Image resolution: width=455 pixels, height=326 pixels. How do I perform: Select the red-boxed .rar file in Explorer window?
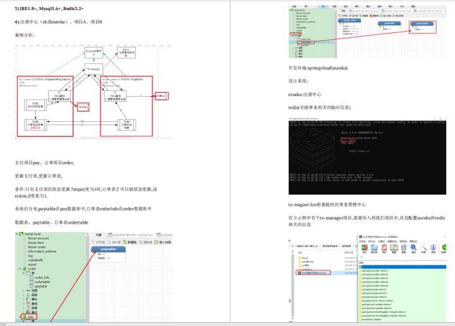tap(313, 273)
